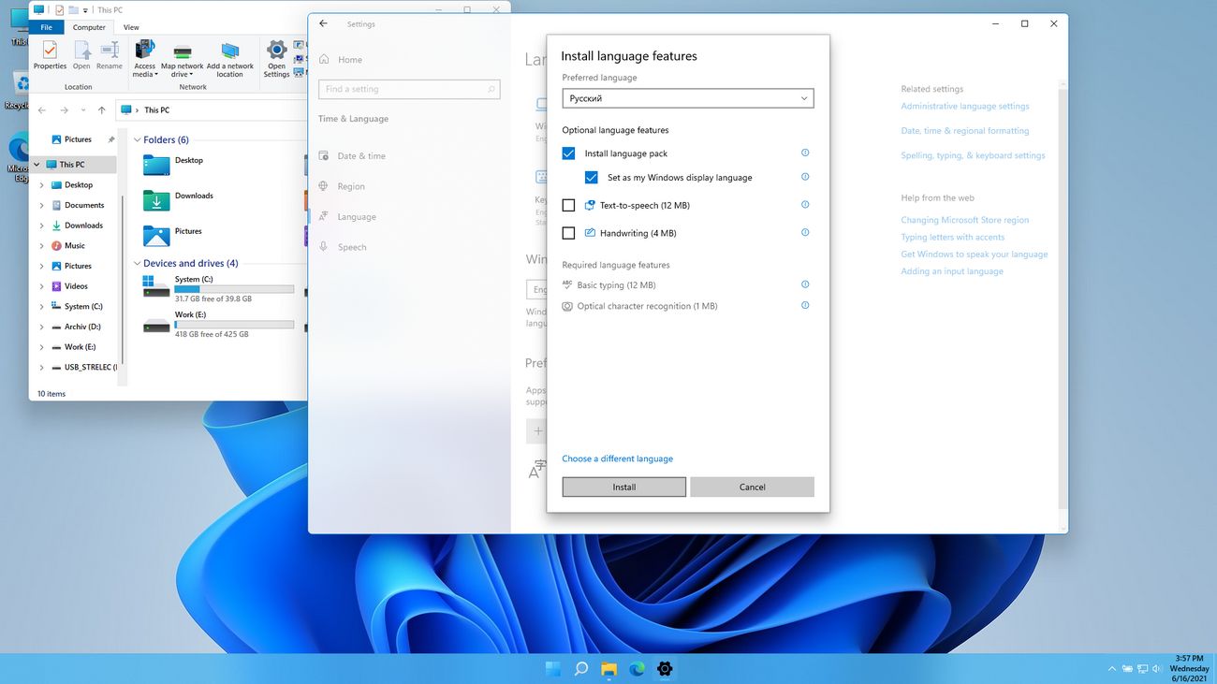This screenshot has height=684, width=1217.
Task: Open the File ribbon menu
Action: 46,27
